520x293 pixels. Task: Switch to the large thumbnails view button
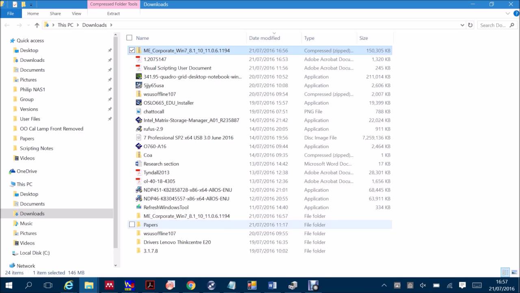click(513, 272)
